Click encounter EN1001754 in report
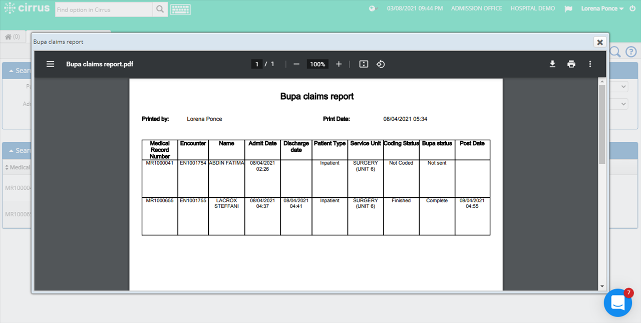The height and width of the screenshot is (323, 641). pyautogui.click(x=193, y=163)
